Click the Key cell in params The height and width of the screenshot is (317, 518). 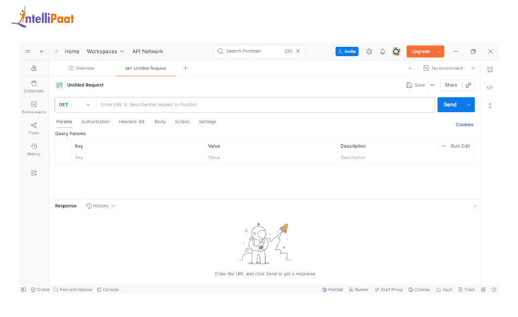[138, 157]
